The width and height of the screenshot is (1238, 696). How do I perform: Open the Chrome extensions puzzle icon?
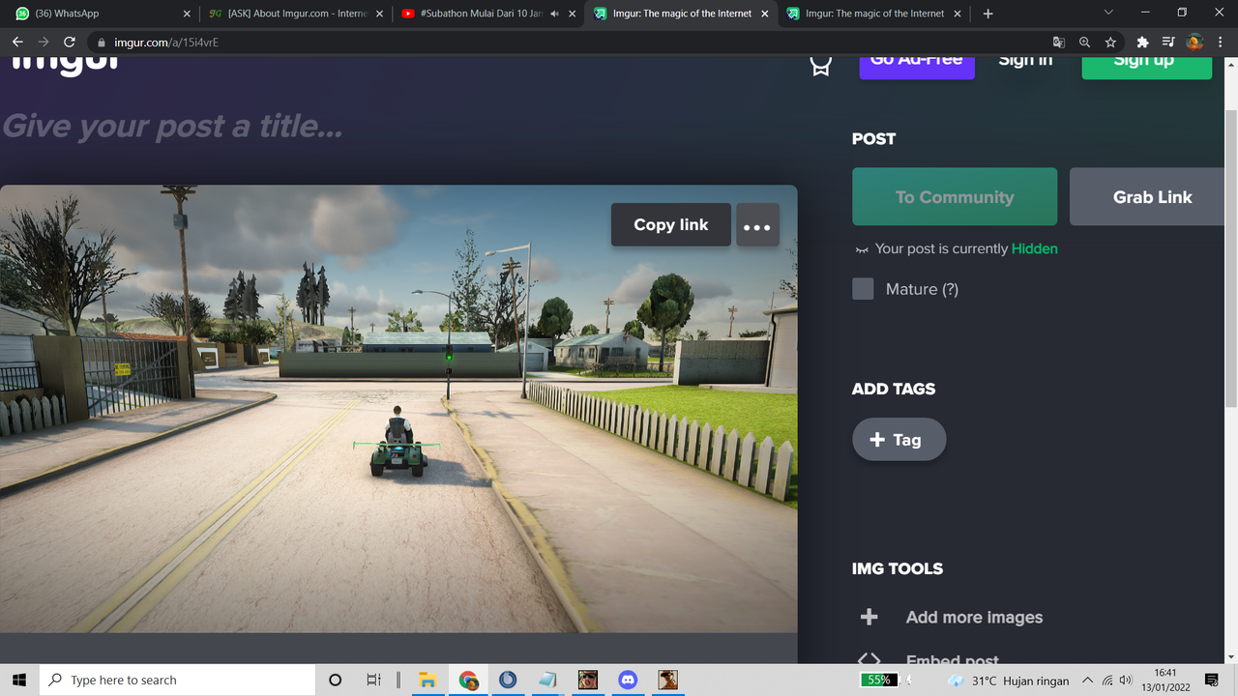pyautogui.click(x=1142, y=43)
